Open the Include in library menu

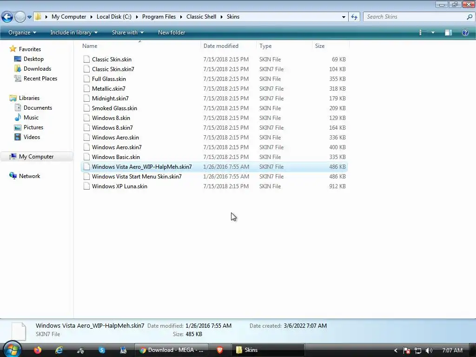[x=74, y=33]
